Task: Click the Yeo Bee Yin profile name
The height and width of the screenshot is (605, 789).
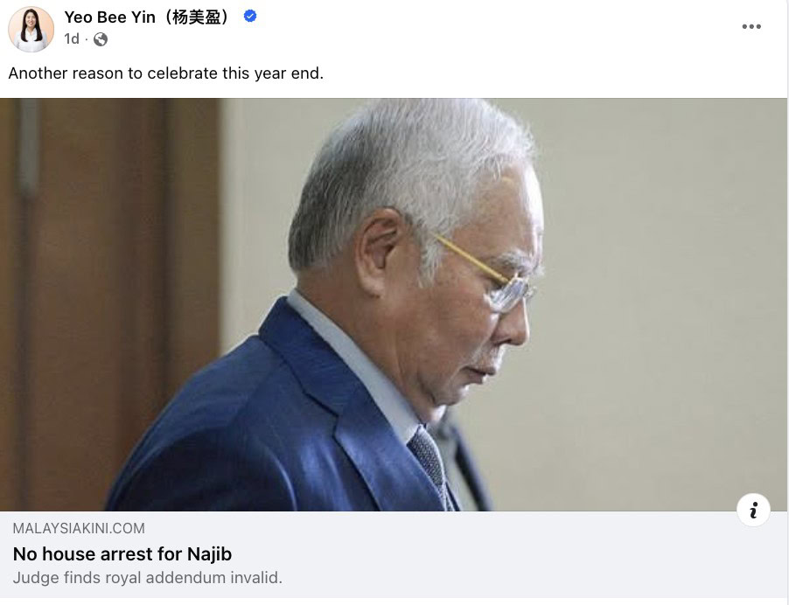Action: pyautogui.click(x=109, y=17)
